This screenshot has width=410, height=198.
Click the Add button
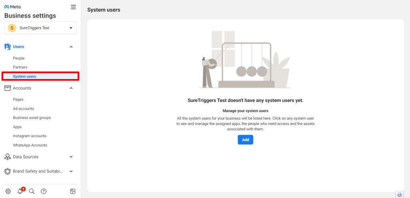pyautogui.click(x=245, y=140)
